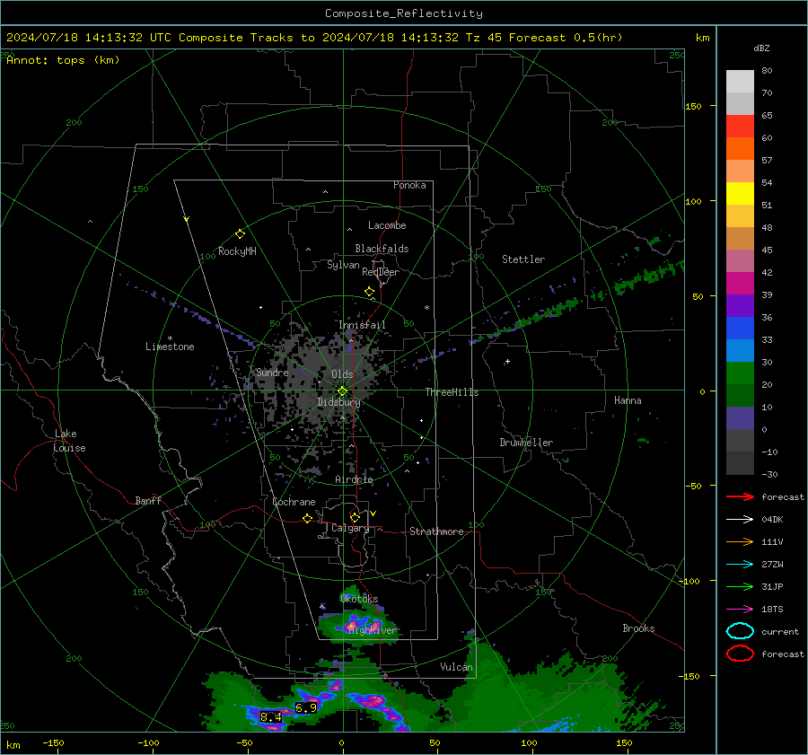This screenshot has height=755, width=808.
Task: Click the storm top annotation 6.9
Action: click(305, 708)
